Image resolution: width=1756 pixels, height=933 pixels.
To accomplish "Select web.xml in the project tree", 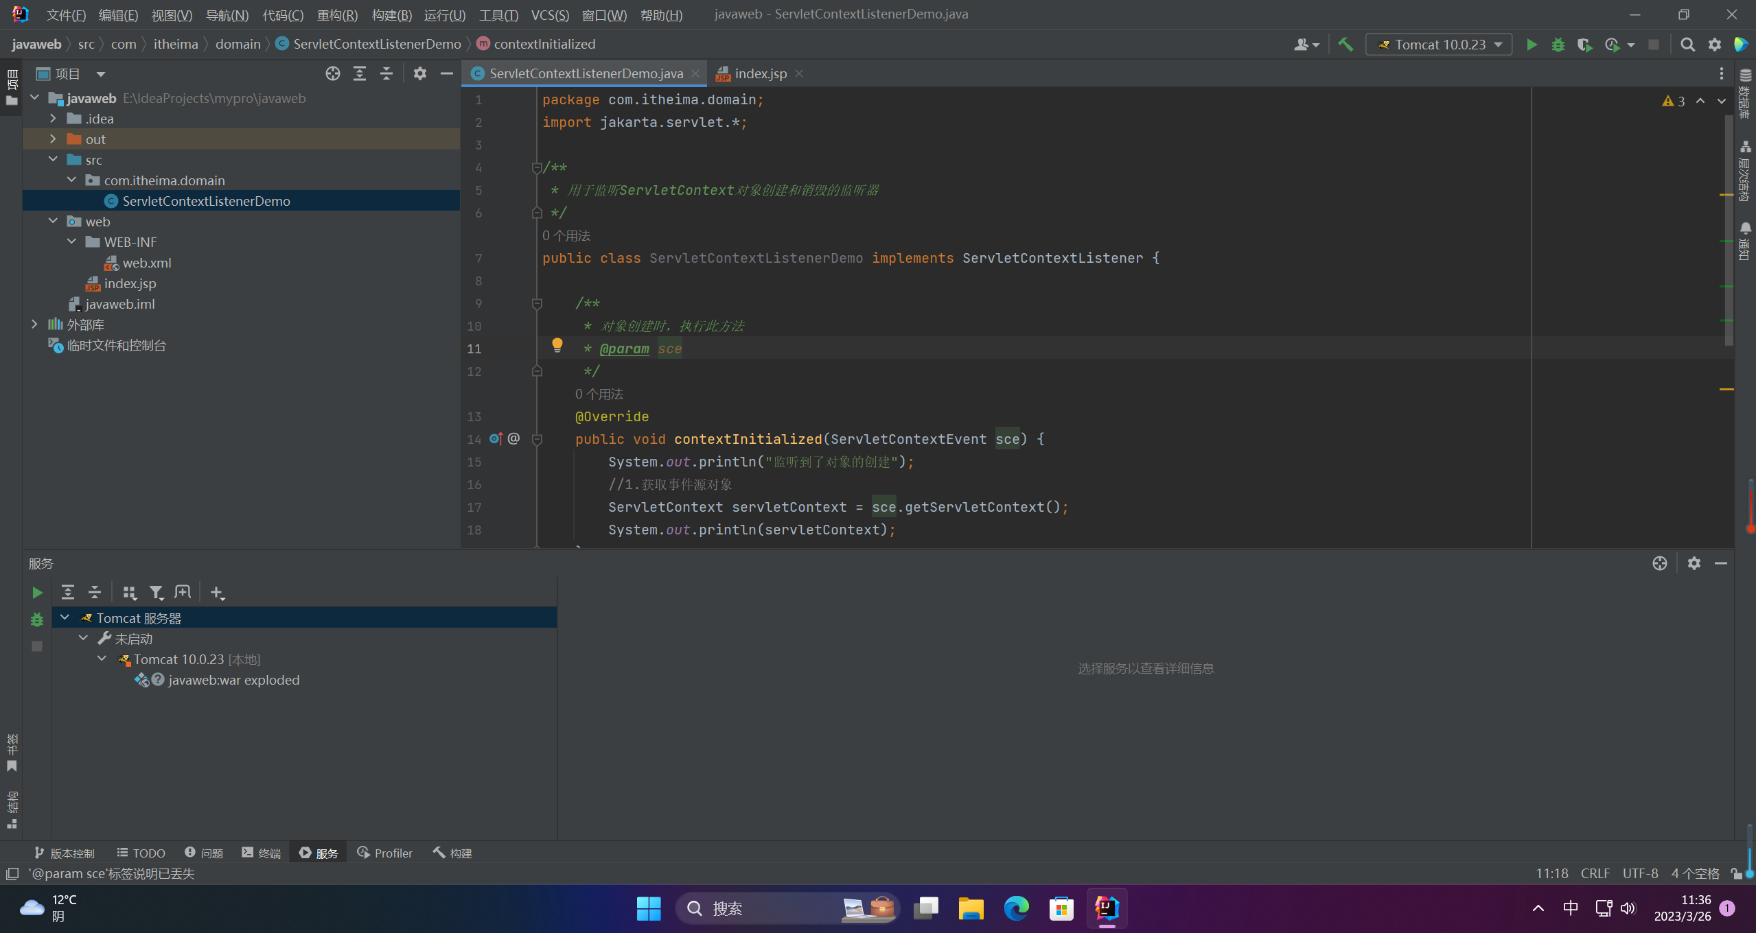I will pyautogui.click(x=146, y=263).
